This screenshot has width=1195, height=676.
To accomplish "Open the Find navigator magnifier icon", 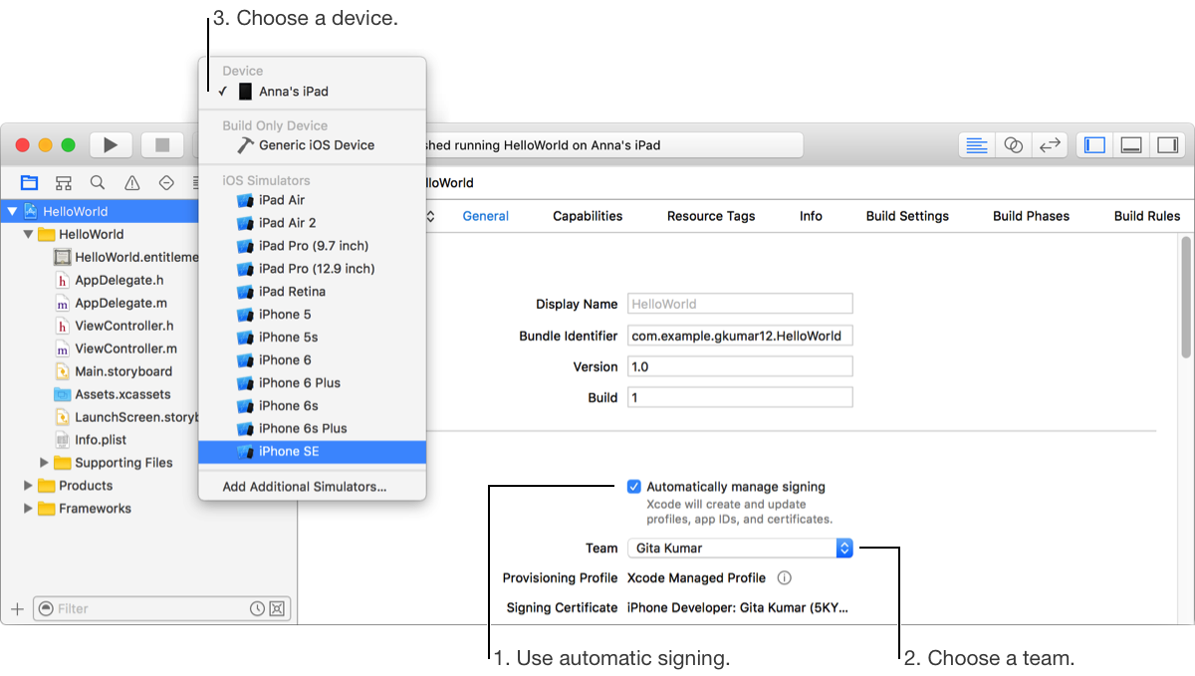I will tap(98, 182).
